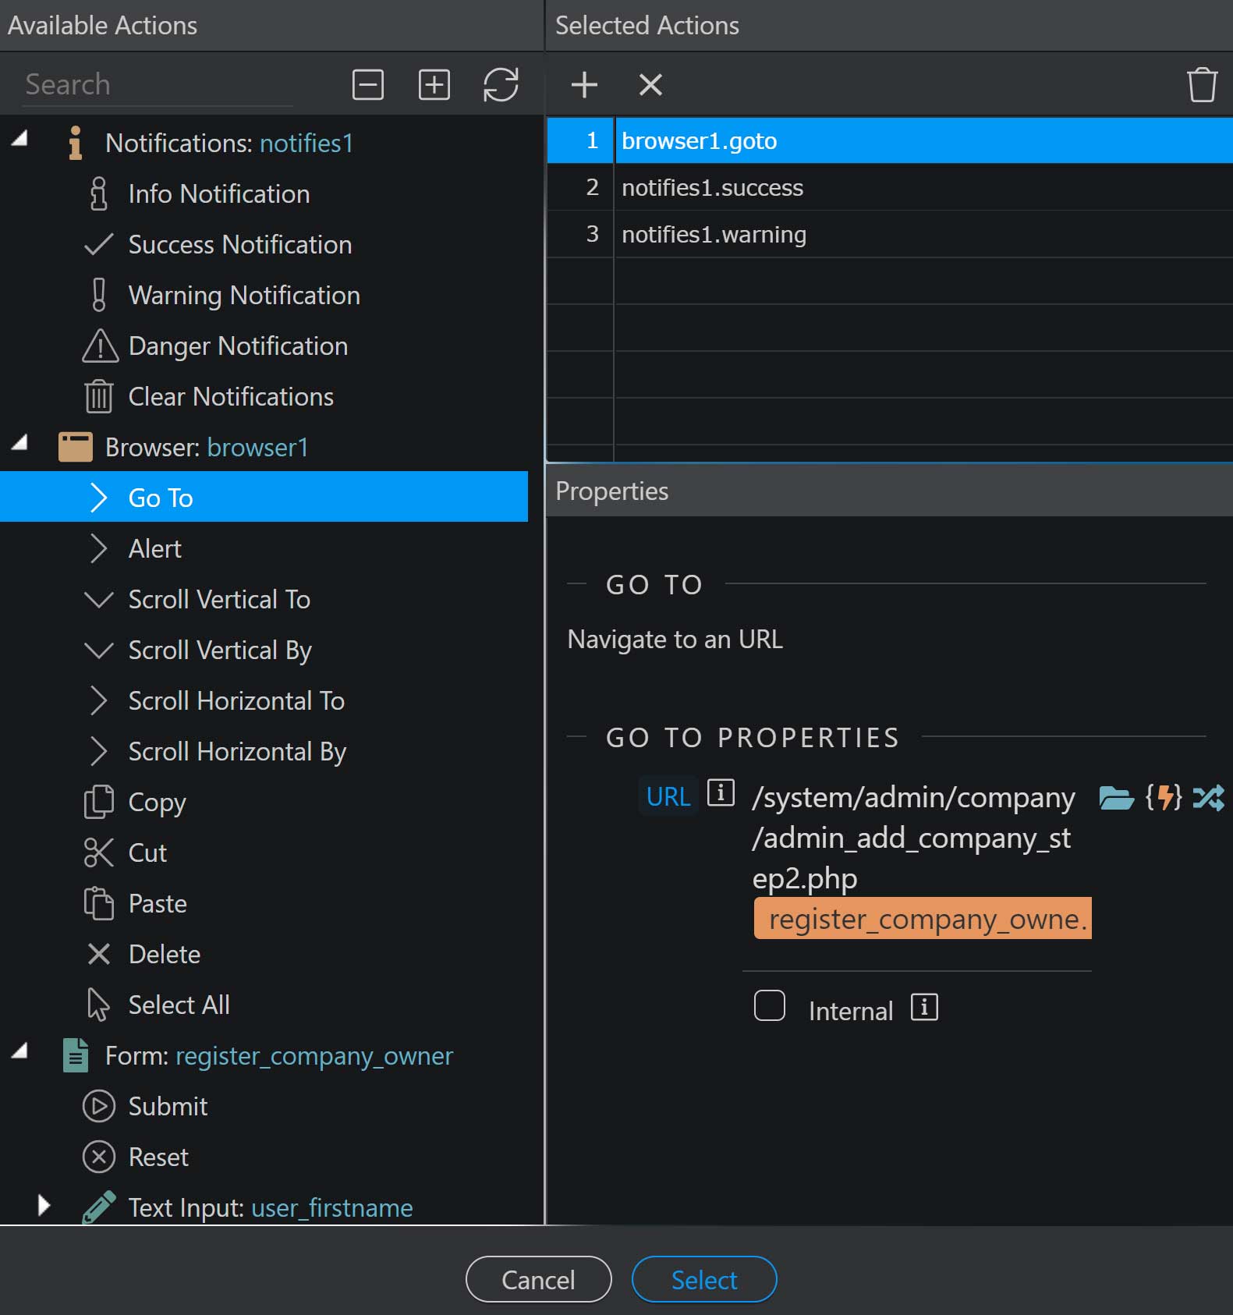The width and height of the screenshot is (1233, 1315).
Task: Click the trash icon to delete all
Action: click(x=1201, y=84)
